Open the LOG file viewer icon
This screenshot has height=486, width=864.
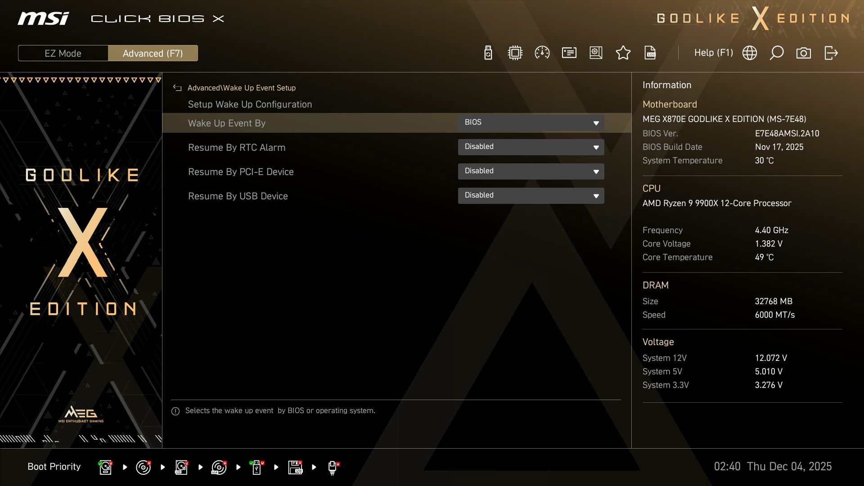pos(650,53)
